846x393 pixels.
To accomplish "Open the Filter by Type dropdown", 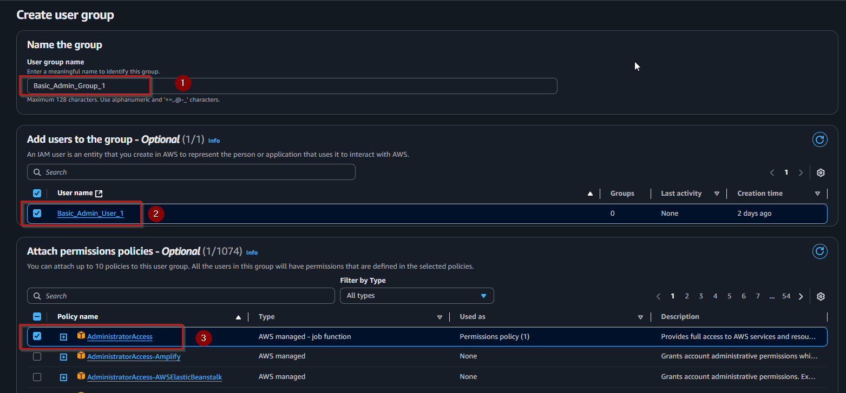I will coord(417,296).
